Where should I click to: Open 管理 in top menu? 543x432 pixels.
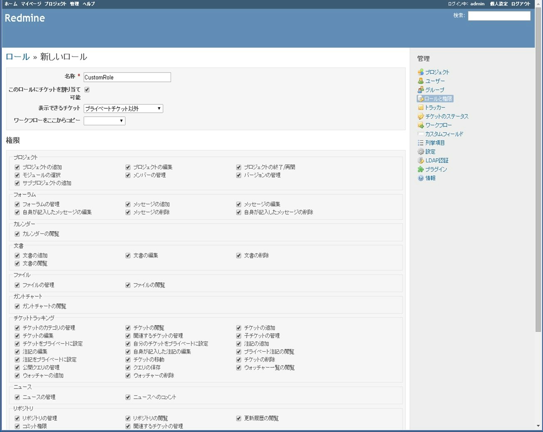[74, 4]
